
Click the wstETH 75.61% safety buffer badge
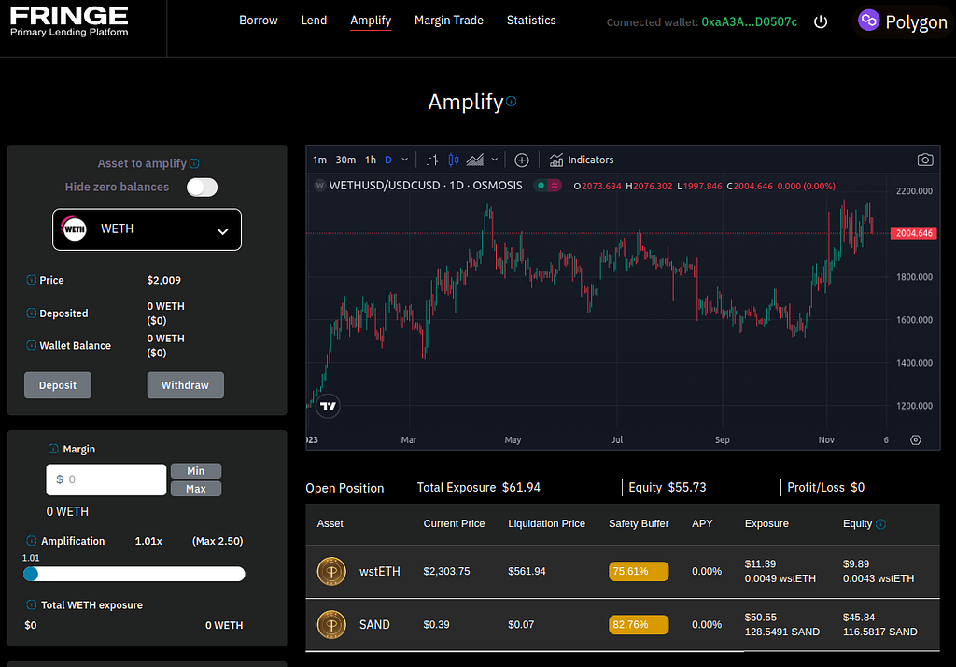click(639, 571)
